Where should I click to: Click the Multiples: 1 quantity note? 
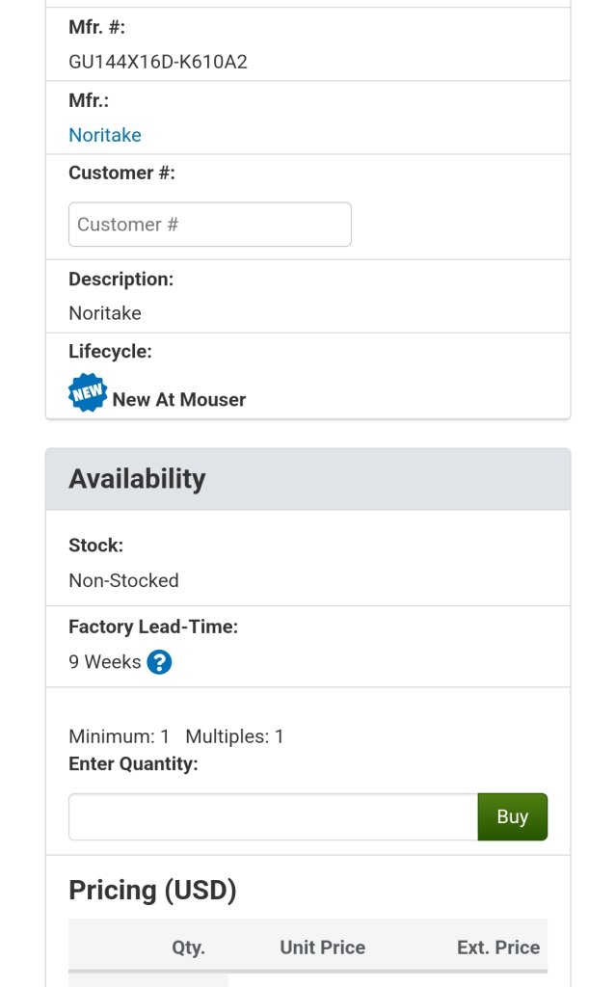[x=234, y=736]
